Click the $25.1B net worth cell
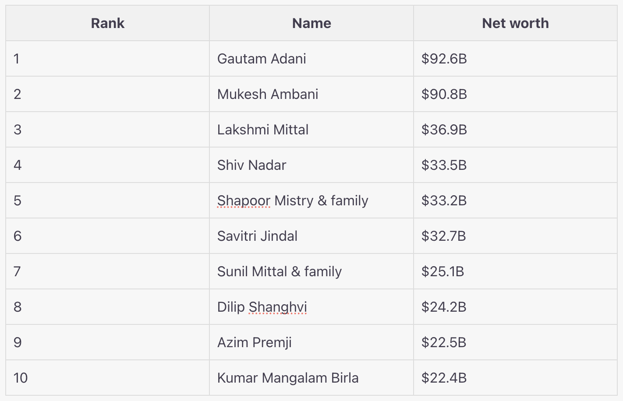This screenshot has width=623, height=401. click(442, 271)
